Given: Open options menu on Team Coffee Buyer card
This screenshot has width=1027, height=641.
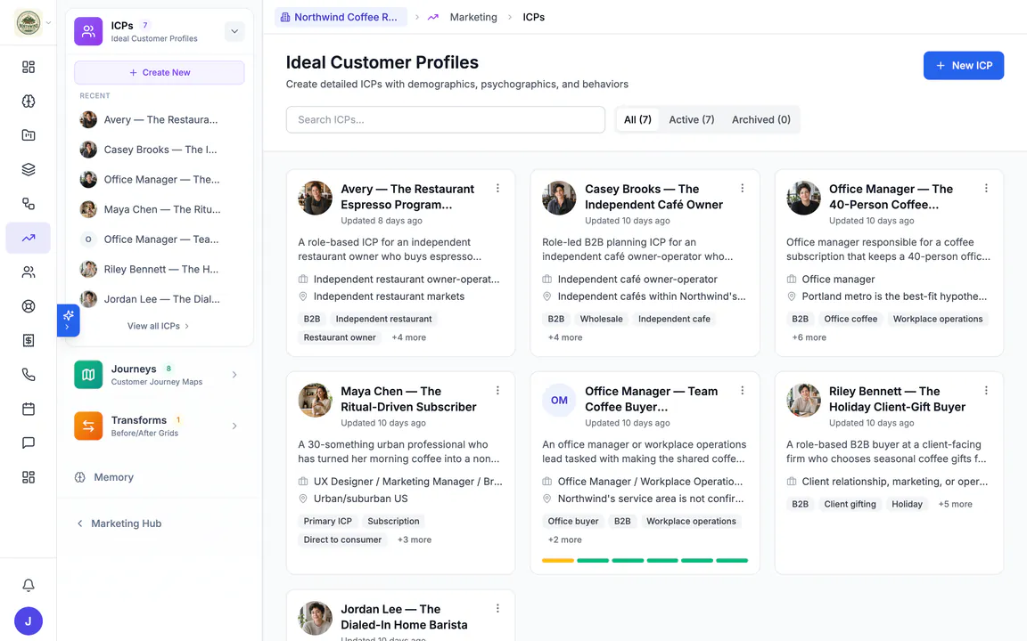Looking at the screenshot, I should (742, 391).
